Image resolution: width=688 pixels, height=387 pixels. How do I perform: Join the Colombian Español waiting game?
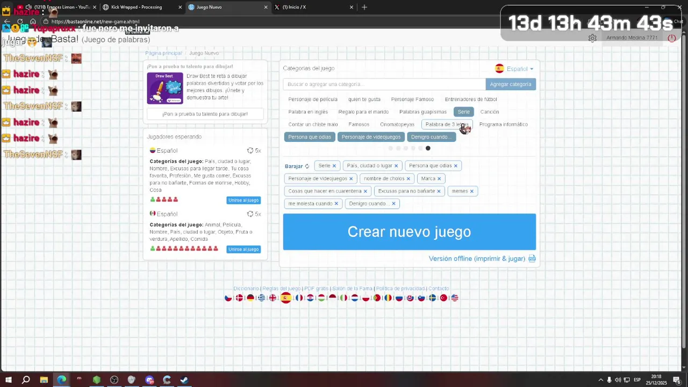pyautogui.click(x=243, y=200)
